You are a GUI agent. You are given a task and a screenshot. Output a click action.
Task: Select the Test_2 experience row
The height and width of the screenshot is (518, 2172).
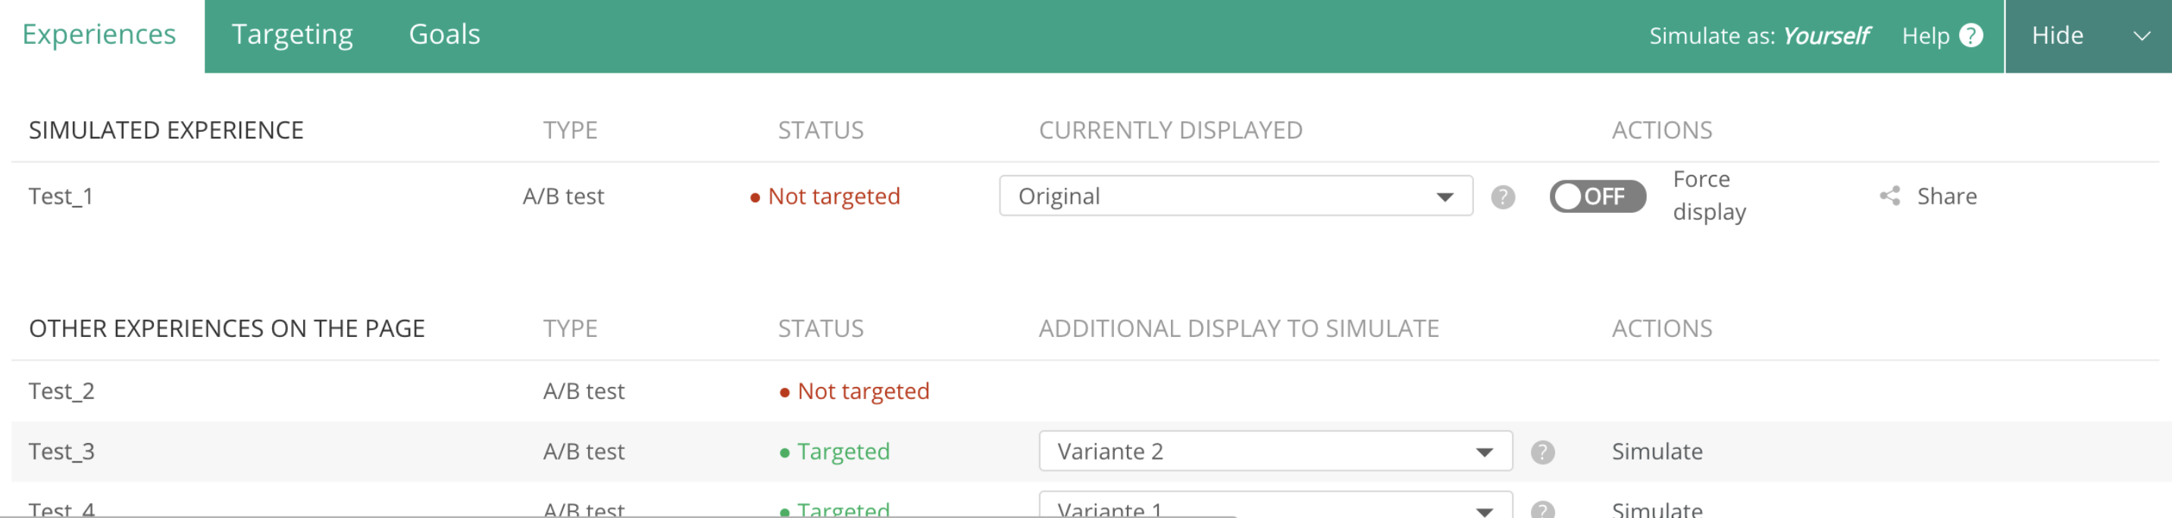(x=1084, y=391)
